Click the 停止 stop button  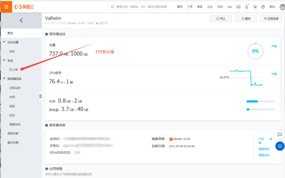pos(221,19)
